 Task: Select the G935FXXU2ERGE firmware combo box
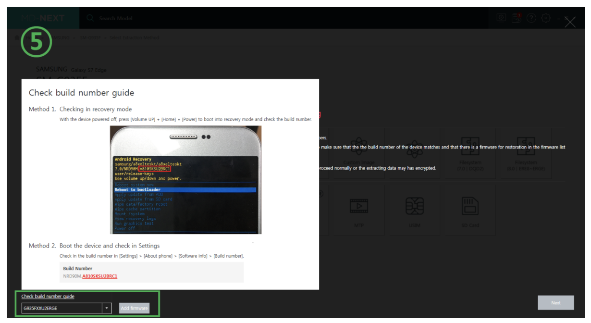coord(62,308)
